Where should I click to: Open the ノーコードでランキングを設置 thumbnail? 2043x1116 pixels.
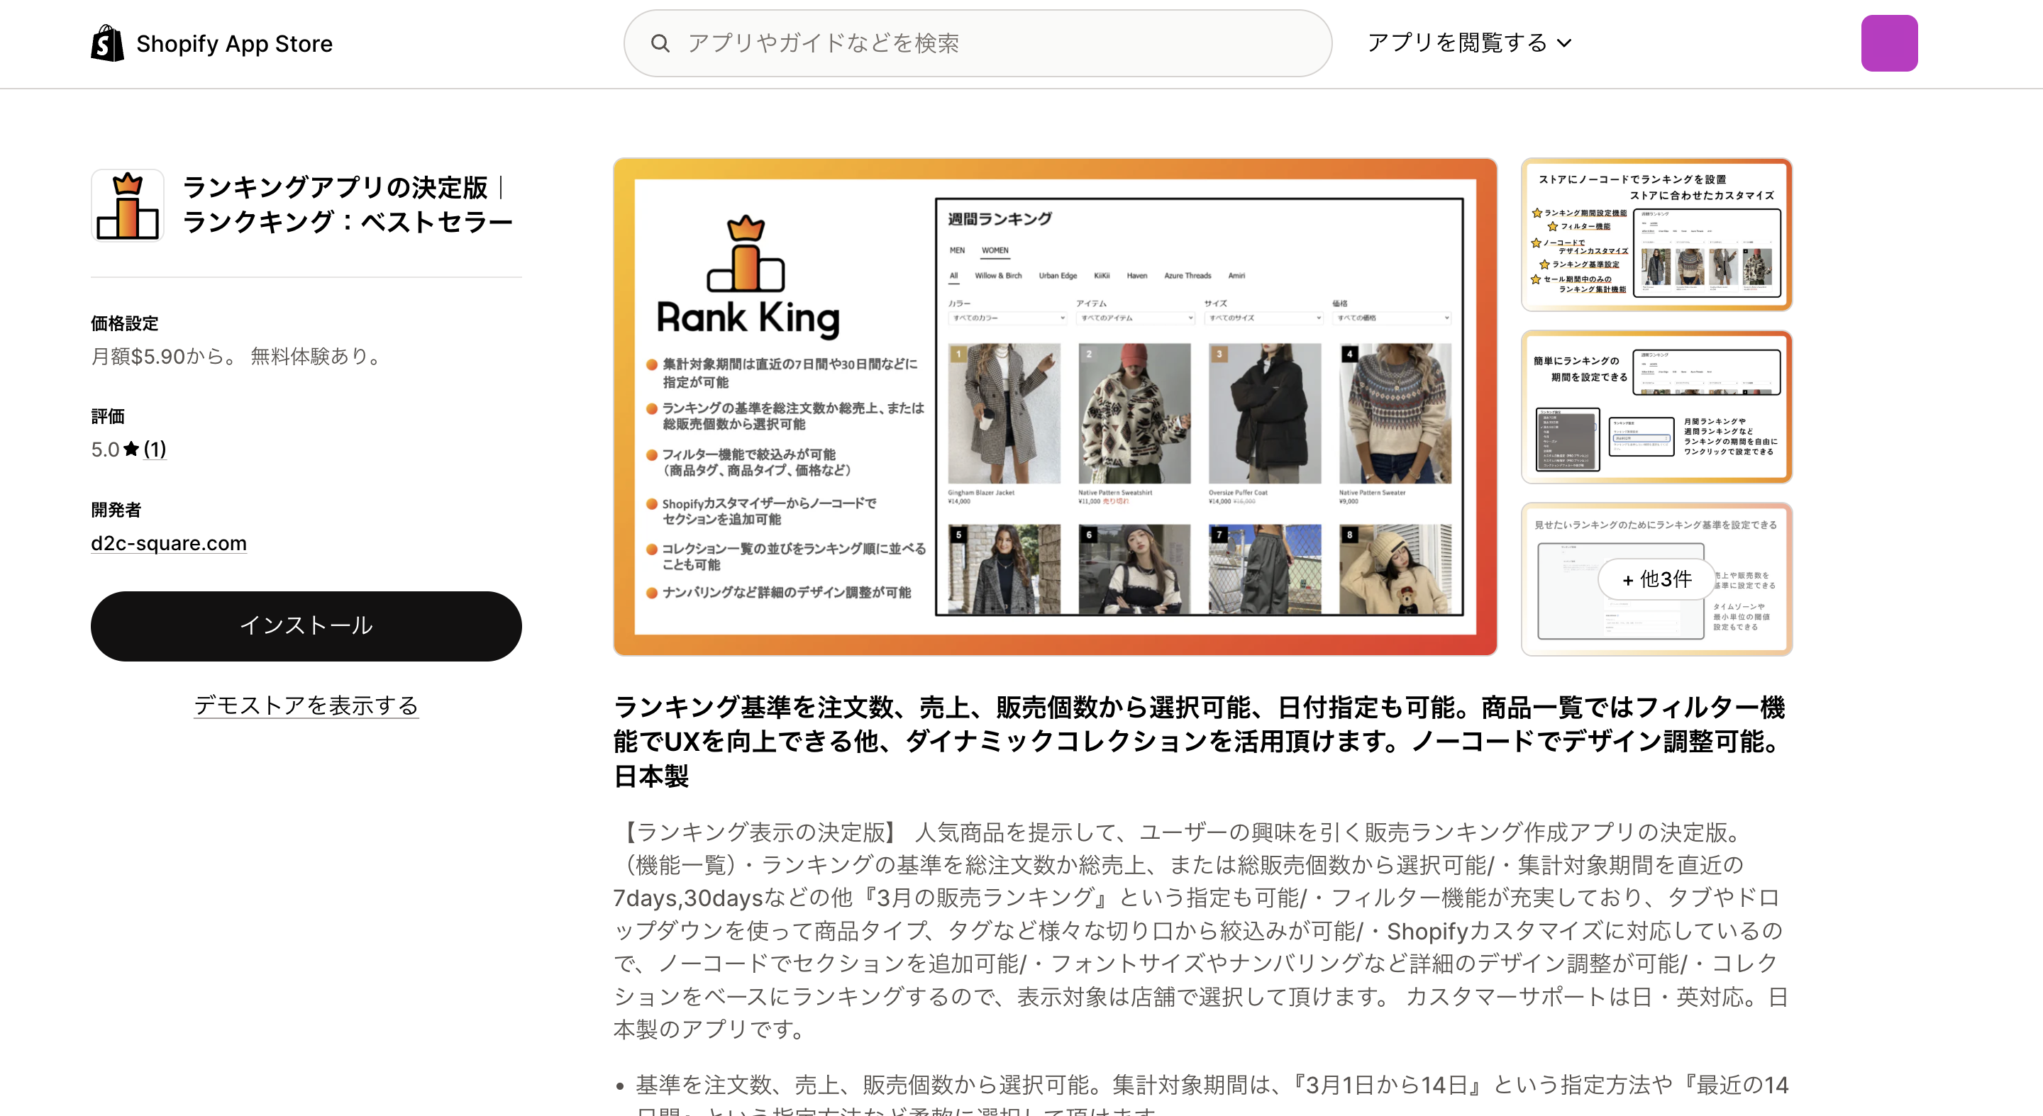pos(1657,235)
